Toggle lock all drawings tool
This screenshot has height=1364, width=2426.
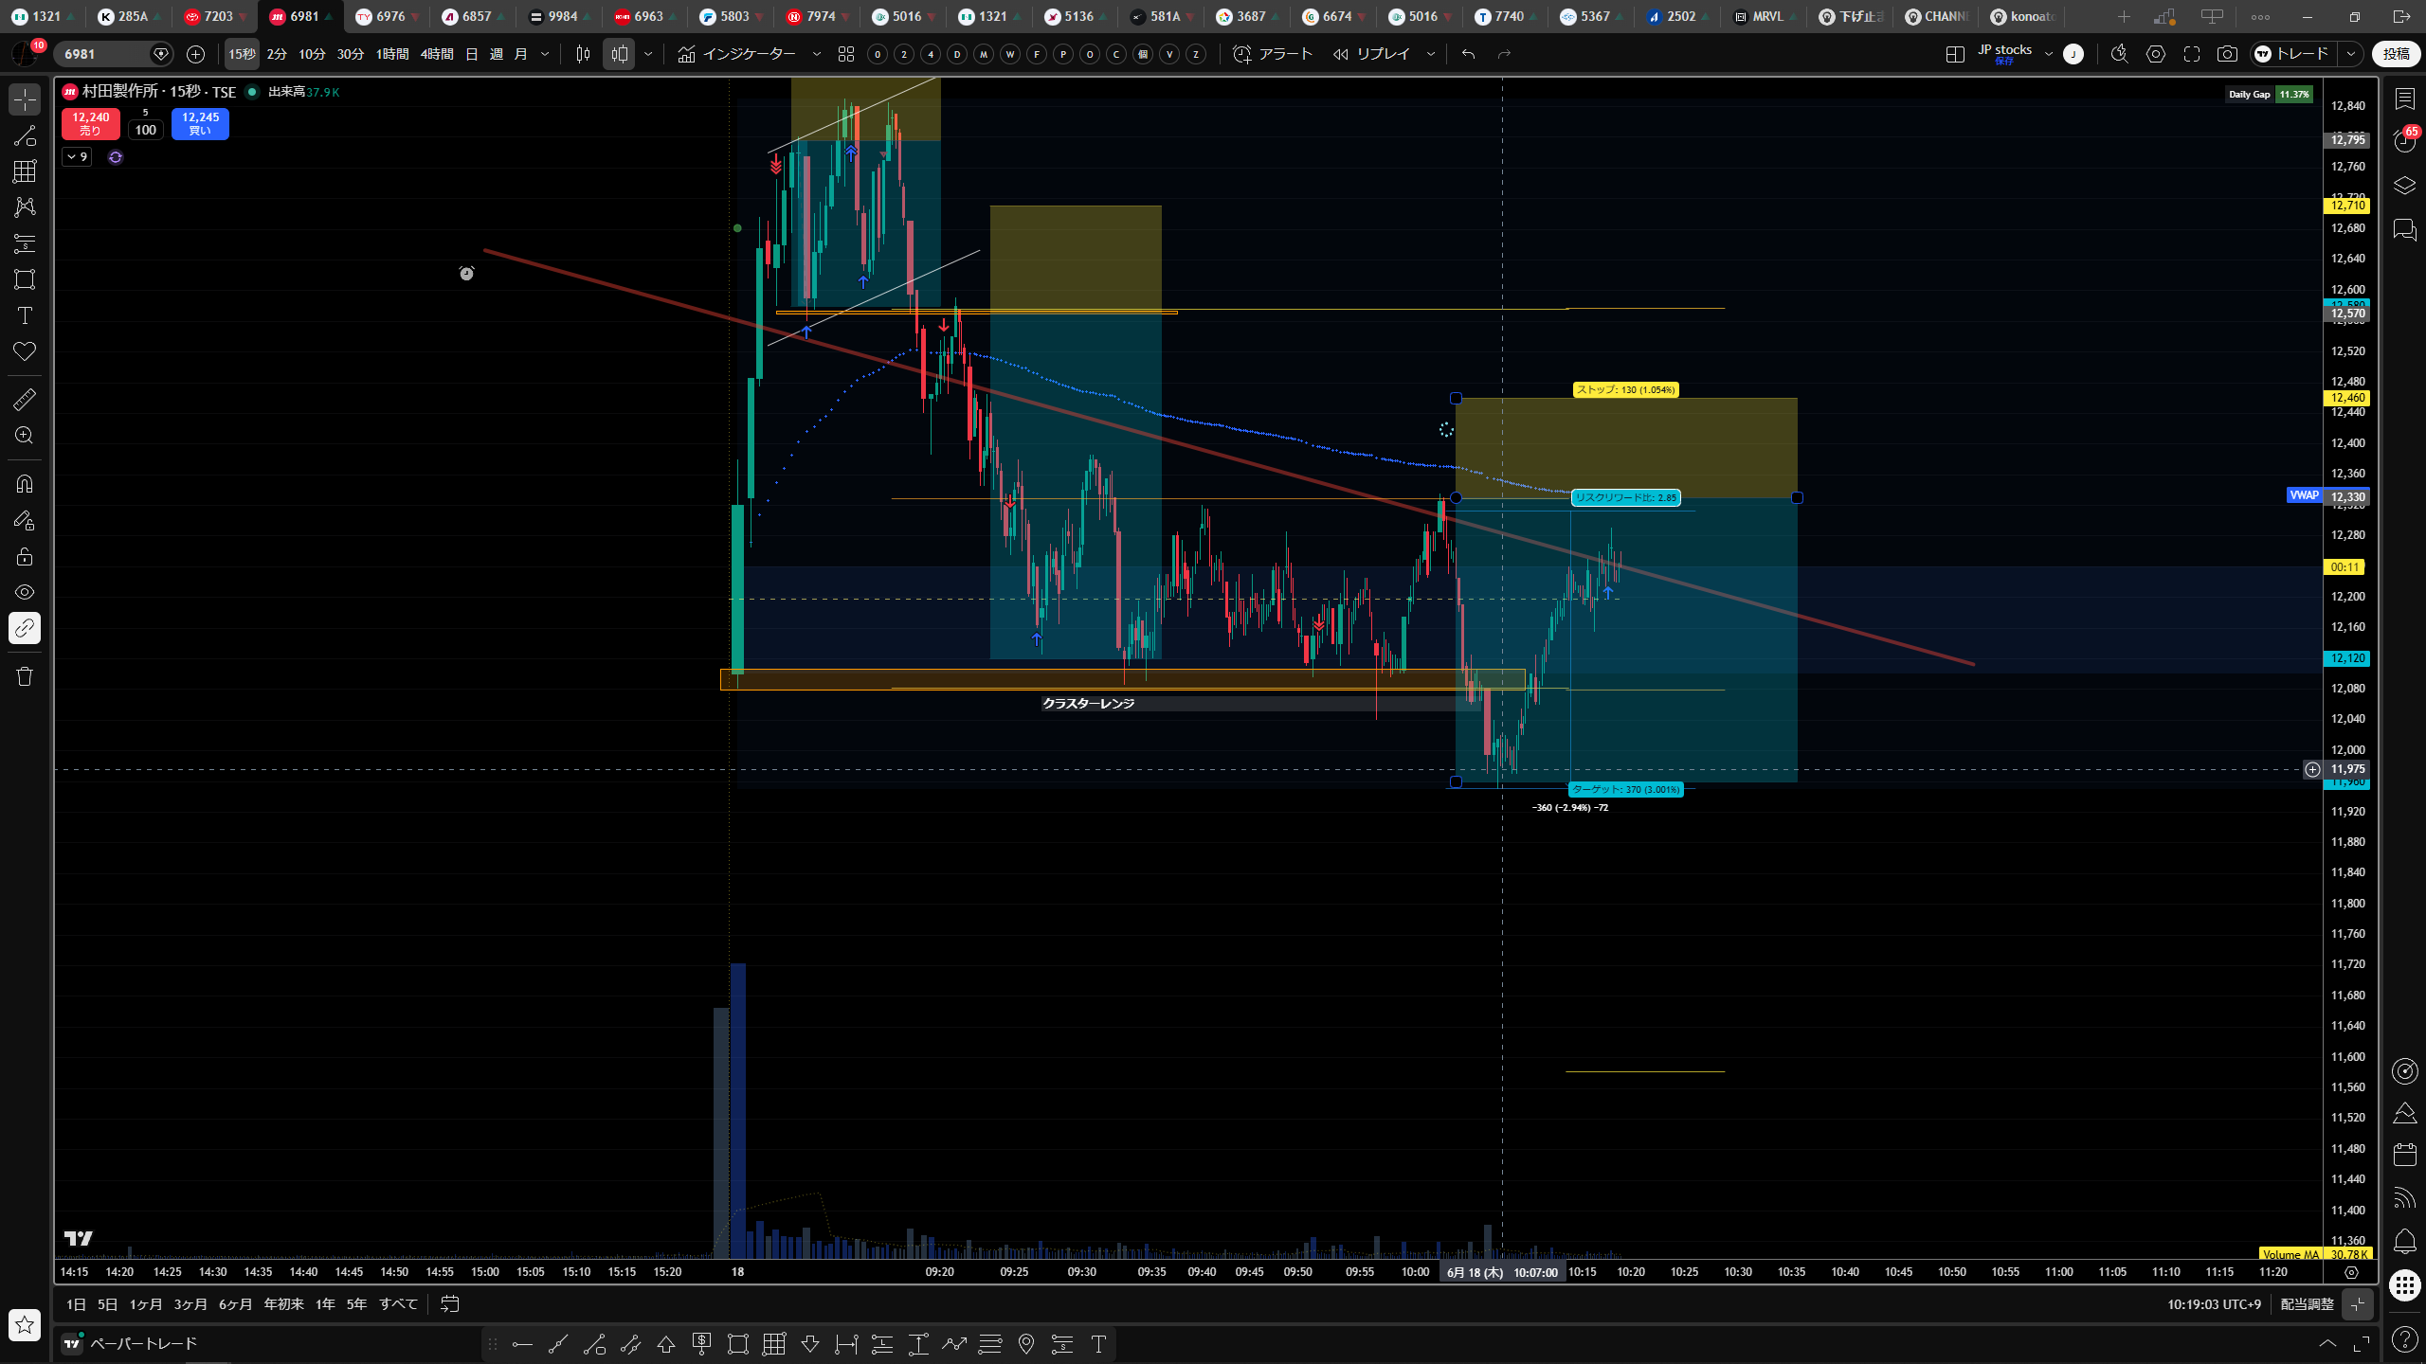(x=25, y=556)
